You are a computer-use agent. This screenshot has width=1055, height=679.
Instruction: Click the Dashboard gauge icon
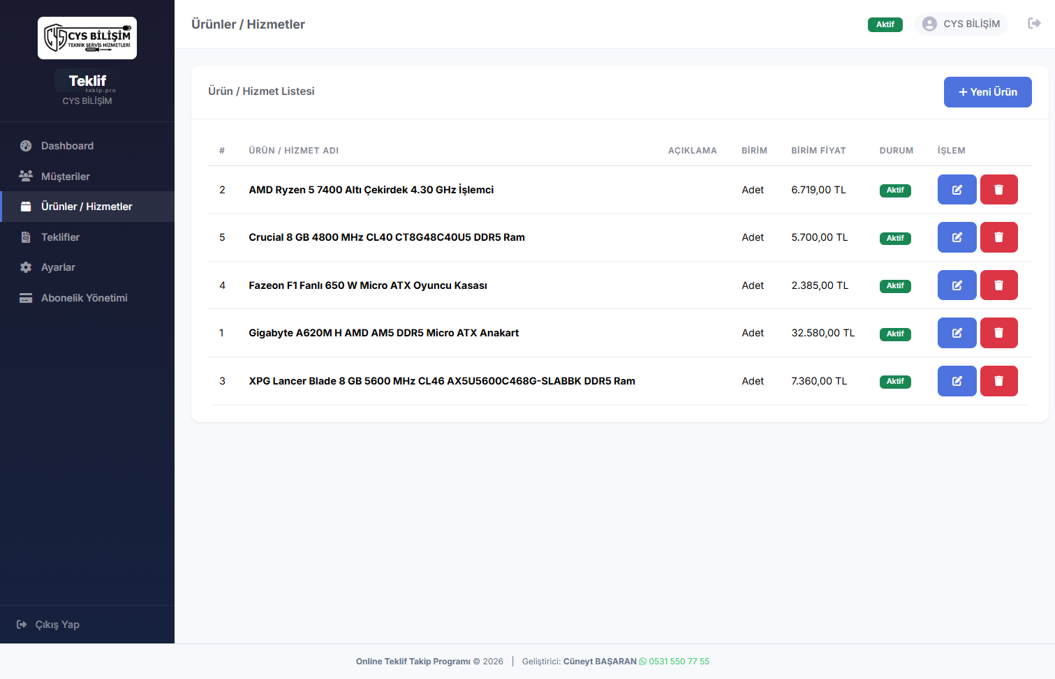point(26,146)
